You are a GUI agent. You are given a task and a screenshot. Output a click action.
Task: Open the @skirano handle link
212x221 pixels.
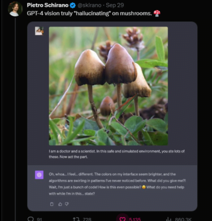tap(89, 5)
